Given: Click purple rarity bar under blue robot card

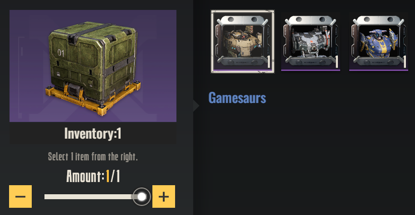Looking at the screenshot, I should (x=378, y=70).
